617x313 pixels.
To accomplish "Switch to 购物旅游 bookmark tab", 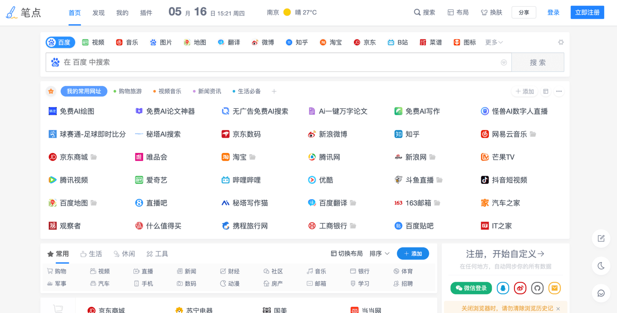I will [x=128, y=91].
